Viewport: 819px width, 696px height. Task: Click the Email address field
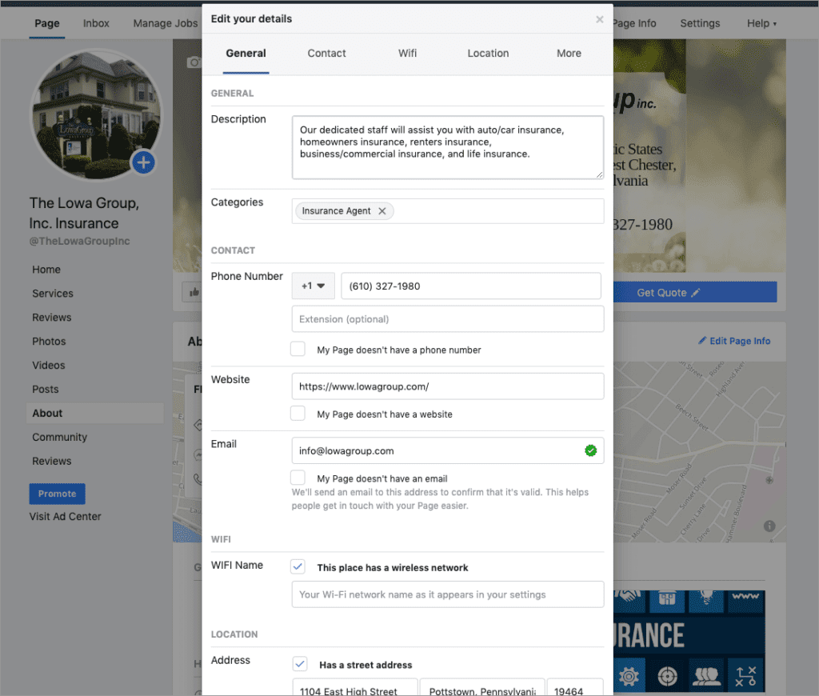(448, 450)
